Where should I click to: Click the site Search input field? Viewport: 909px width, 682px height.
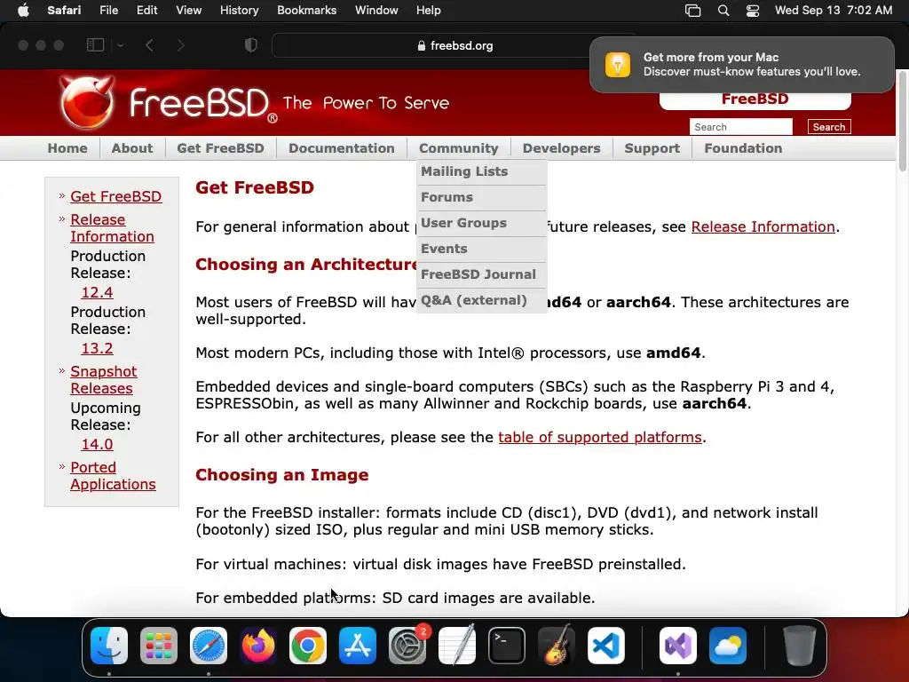pos(741,127)
